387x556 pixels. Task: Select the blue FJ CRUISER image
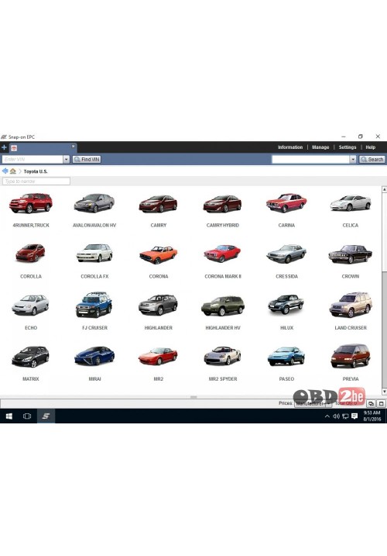point(94,305)
